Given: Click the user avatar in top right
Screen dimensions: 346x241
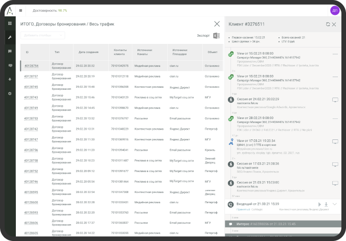Looking at the screenshot, I should click(335, 10).
